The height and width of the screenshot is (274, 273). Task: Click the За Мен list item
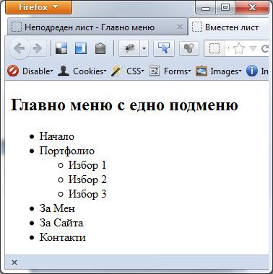click(x=57, y=208)
